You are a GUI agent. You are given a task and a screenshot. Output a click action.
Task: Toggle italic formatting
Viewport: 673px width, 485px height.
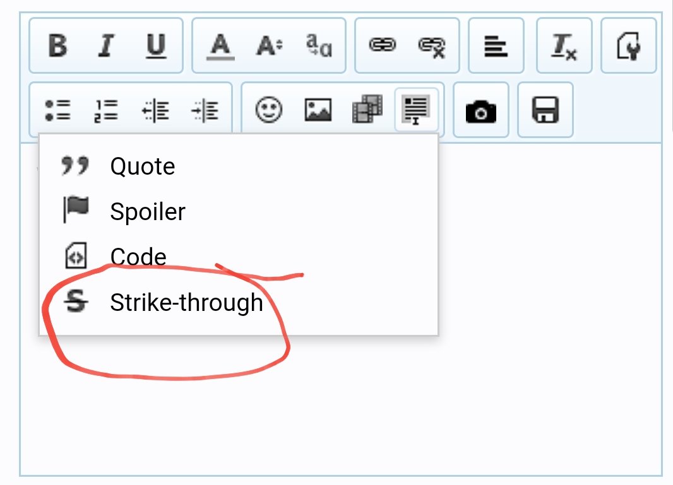pos(107,45)
